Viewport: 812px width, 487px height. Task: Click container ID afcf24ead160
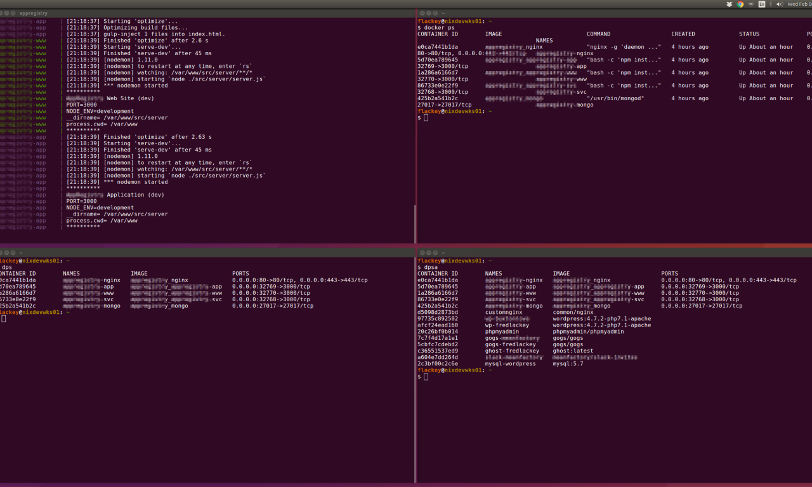click(x=438, y=325)
